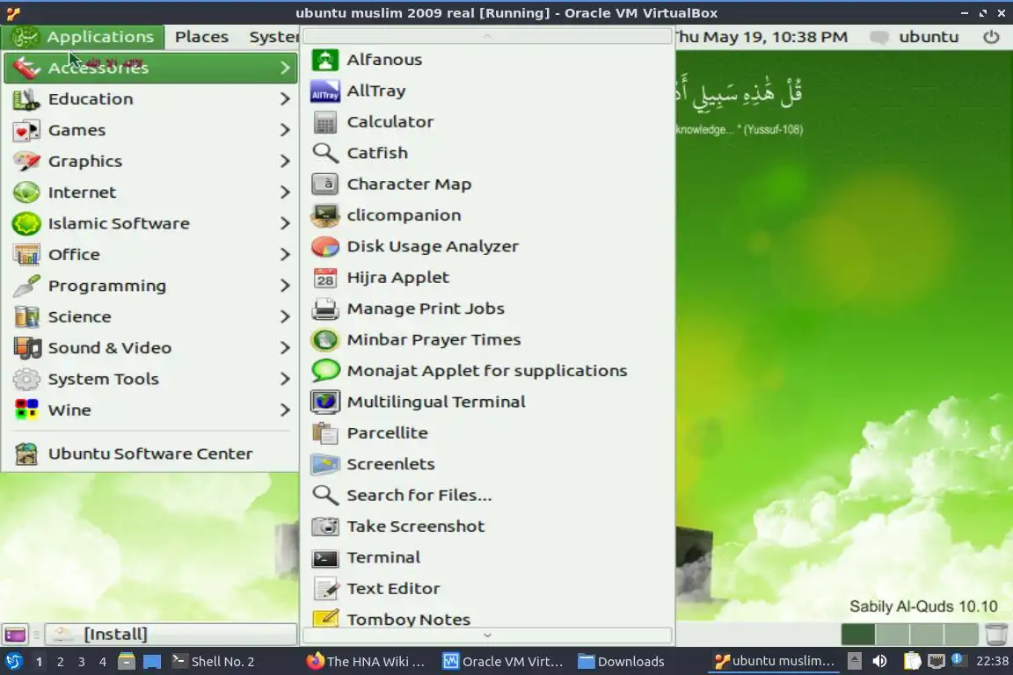Expand the Sound & Video submenu arrow
This screenshot has width=1013, height=675.
click(285, 347)
